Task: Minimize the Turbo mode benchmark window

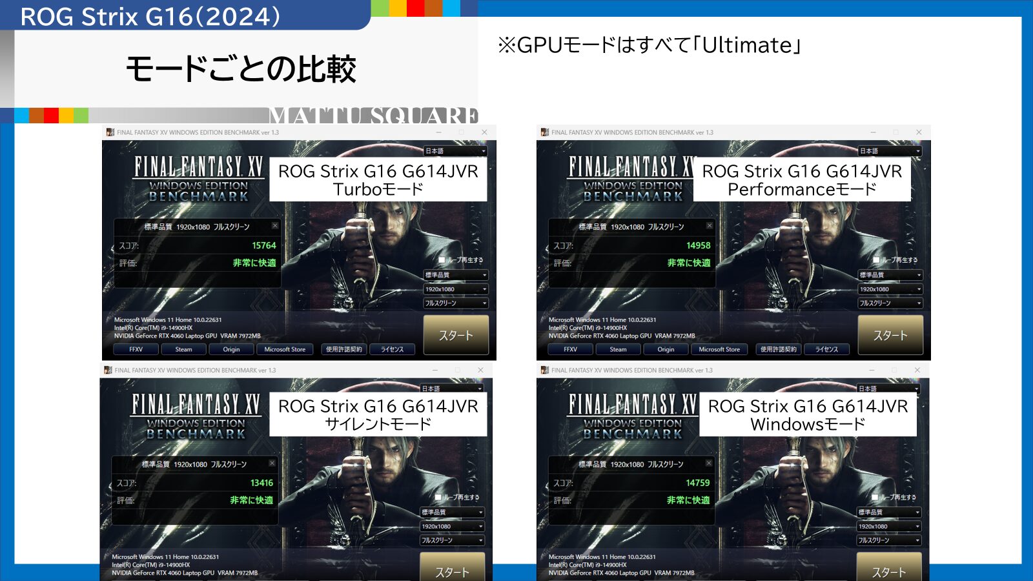Action: [x=439, y=132]
